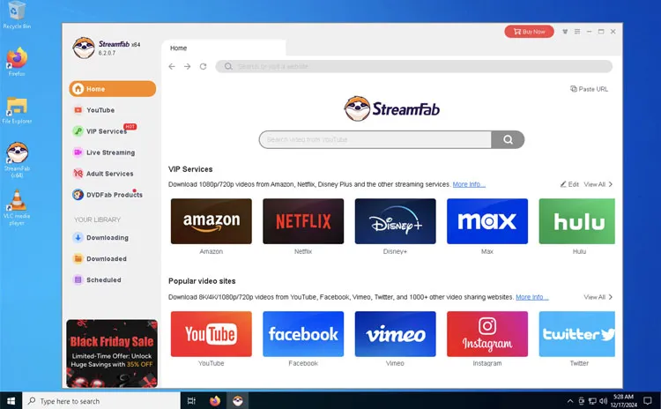Open the hamburger menu in title bar
The height and width of the screenshot is (409, 661).
coord(577,32)
